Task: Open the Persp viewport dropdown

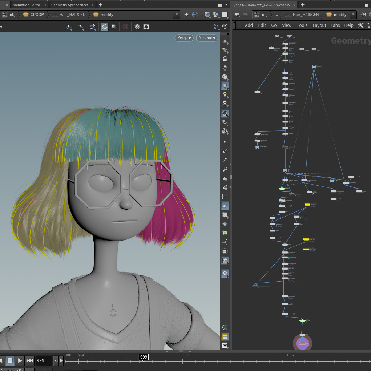Action: 184,38
